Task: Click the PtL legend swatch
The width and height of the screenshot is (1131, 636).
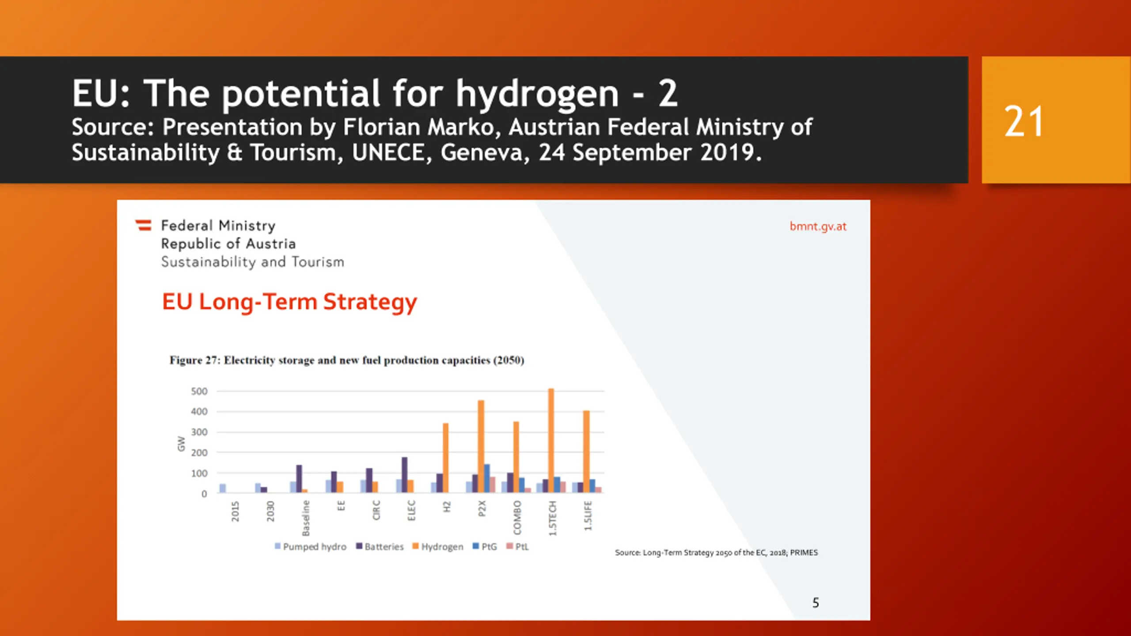Action: pyautogui.click(x=509, y=546)
